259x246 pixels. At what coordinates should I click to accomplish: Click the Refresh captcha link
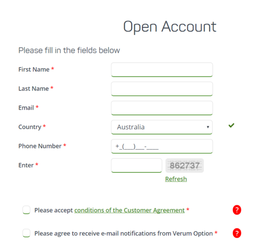(x=176, y=179)
